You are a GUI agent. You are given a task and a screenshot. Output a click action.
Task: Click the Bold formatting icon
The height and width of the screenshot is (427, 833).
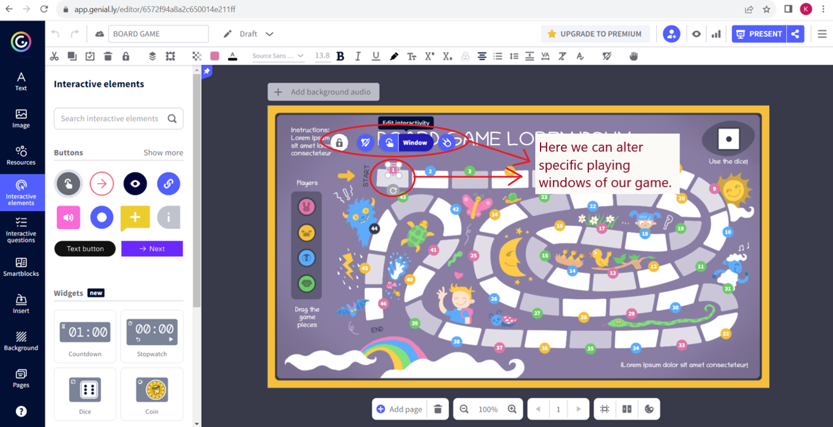pos(340,56)
